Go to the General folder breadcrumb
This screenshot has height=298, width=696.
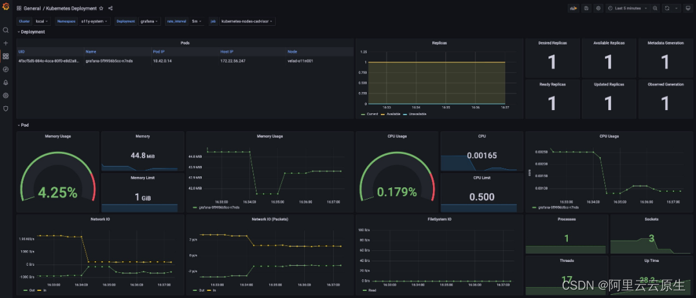[32, 8]
